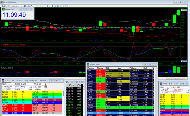Screen dimensions: 190x116
Task: Click the Market View window title icon
Action: [x=88, y=64]
